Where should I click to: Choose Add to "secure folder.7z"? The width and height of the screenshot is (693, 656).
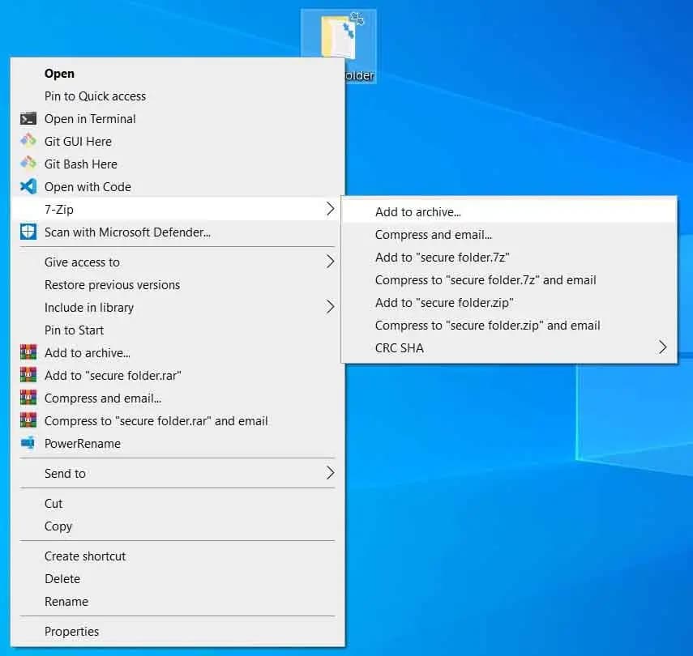coord(509,258)
